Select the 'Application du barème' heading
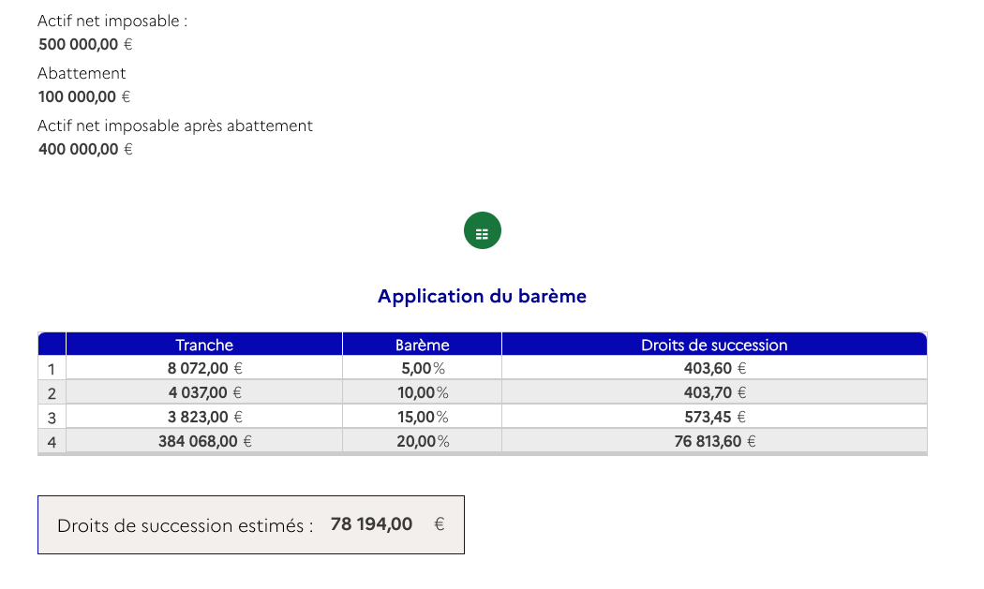The width and height of the screenshot is (984, 589). [x=482, y=296]
